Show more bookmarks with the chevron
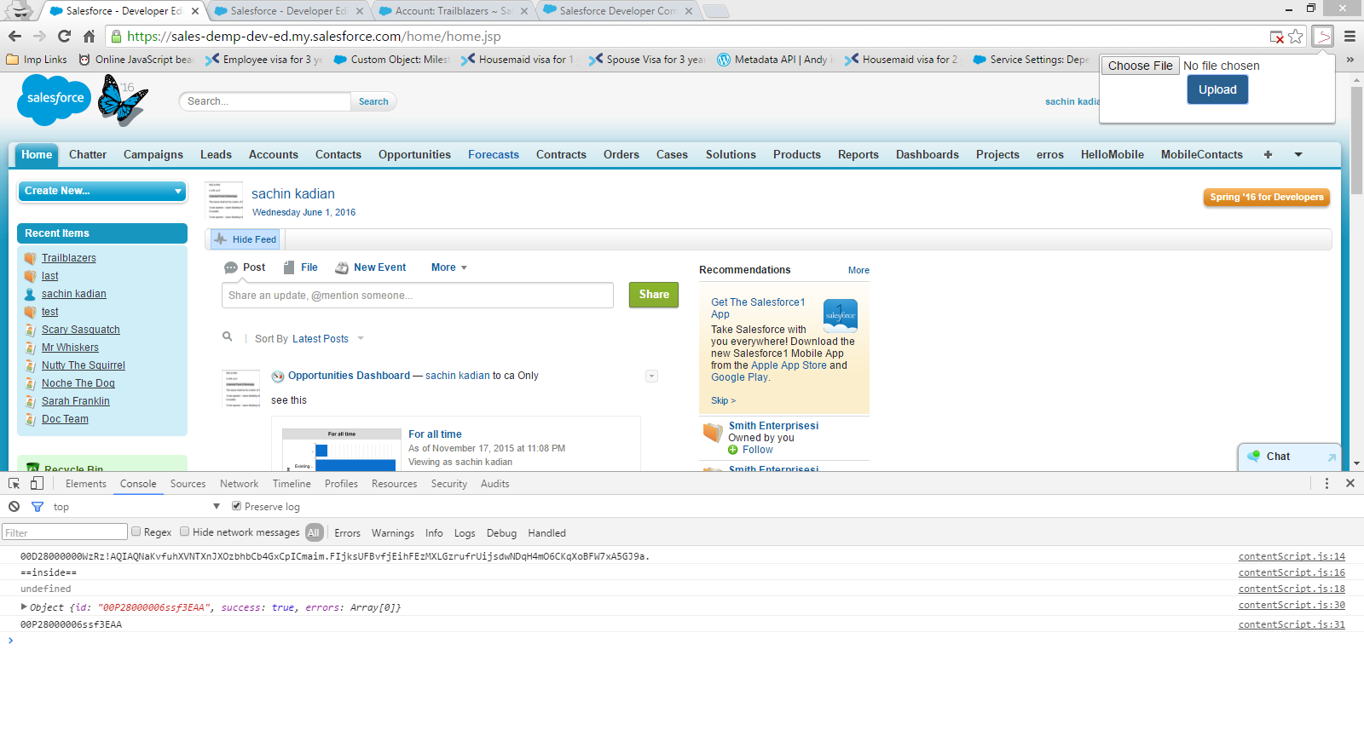The width and height of the screenshot is (1364, 730). tap(1350, 60)
